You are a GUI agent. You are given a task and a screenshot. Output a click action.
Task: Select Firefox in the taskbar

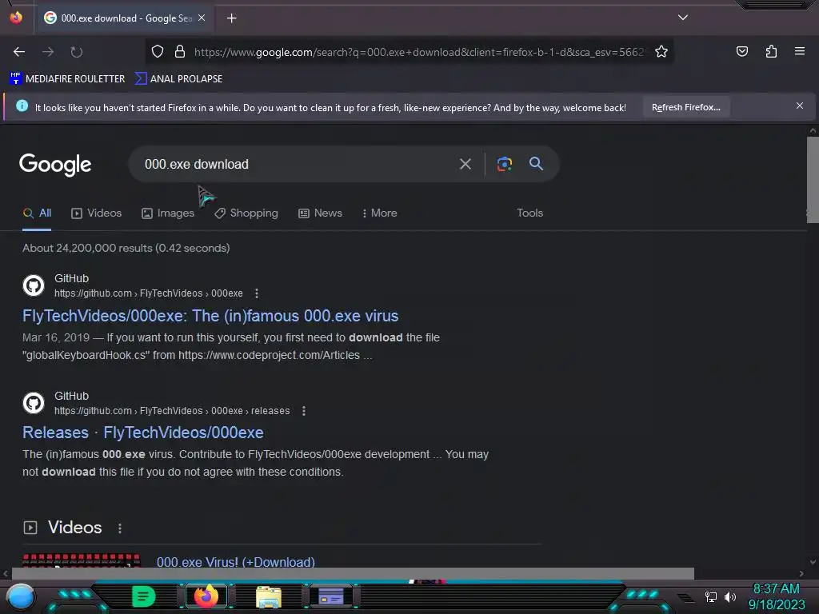[206, 596]
